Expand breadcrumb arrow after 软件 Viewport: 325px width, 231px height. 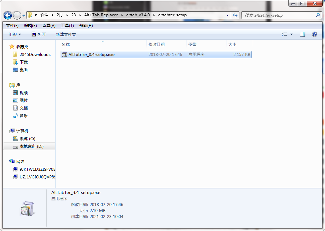click(52, 15)
